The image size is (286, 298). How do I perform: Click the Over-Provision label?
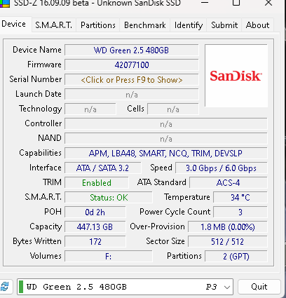point(157,226)
